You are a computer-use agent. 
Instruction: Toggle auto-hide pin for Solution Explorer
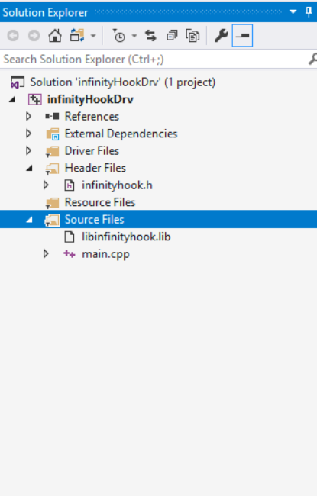point(309,12)
